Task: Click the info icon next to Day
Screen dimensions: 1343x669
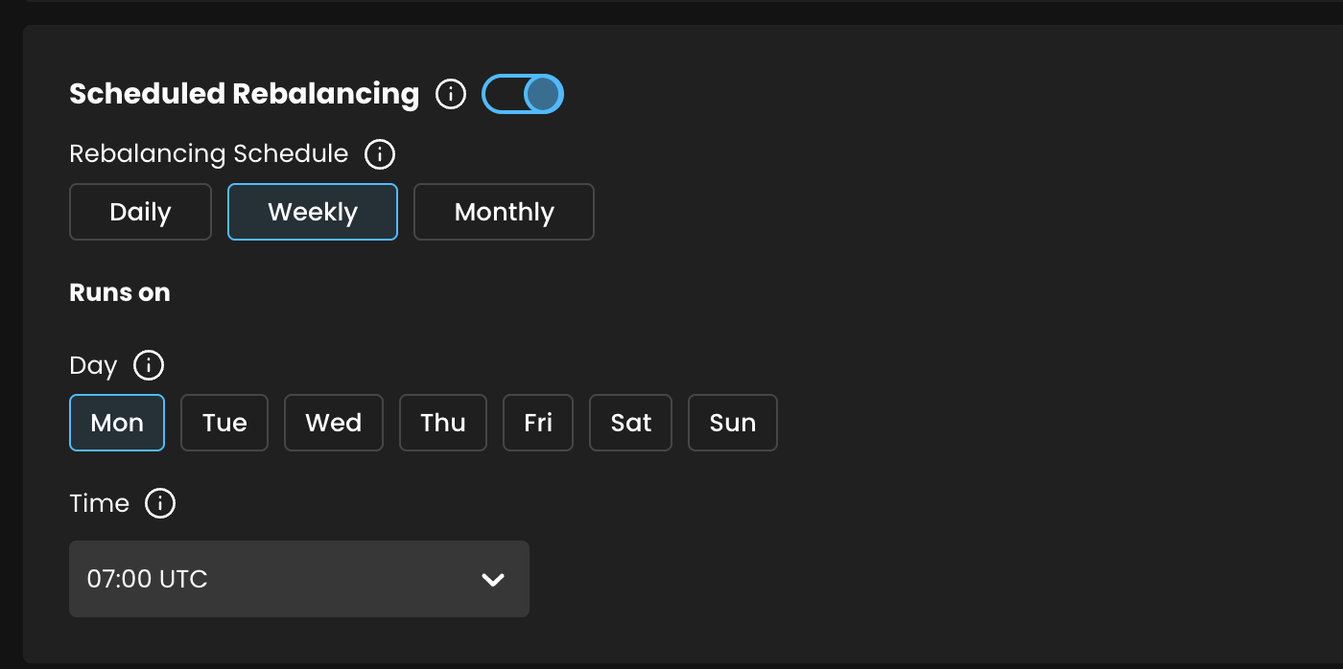Action: [x=149, y=365]
